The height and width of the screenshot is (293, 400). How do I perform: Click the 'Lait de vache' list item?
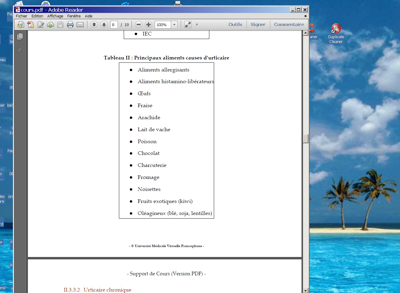tap(154, 129)
